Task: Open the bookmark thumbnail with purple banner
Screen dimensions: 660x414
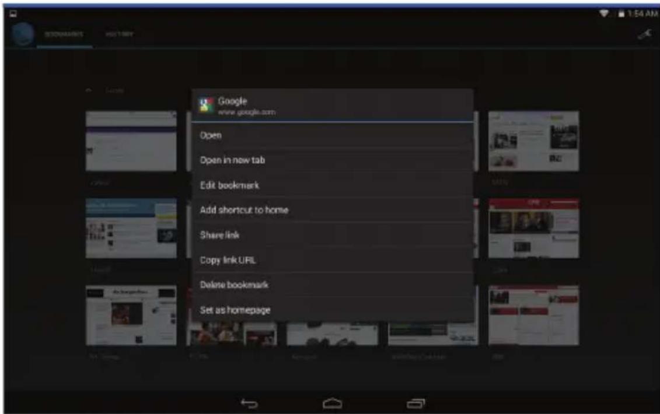Action: pos(131,141)
